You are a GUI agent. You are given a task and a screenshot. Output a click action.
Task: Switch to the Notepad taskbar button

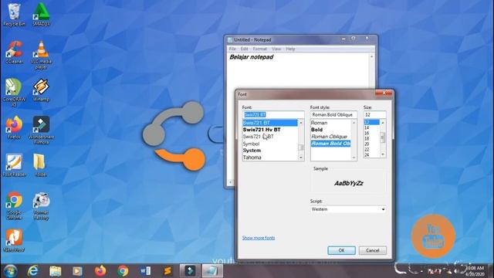coord(212,271)
